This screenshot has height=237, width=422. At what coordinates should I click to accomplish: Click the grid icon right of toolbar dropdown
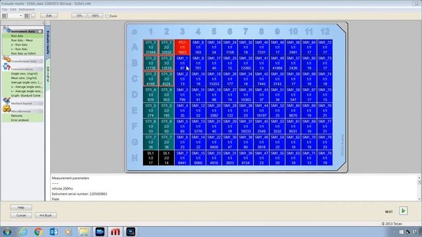(26, 16)
